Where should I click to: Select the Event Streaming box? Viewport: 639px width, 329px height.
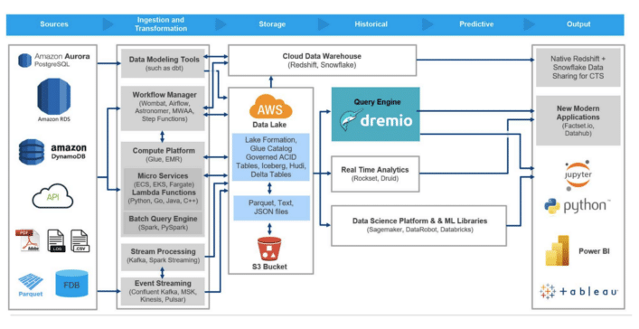[x=163, y=291]
